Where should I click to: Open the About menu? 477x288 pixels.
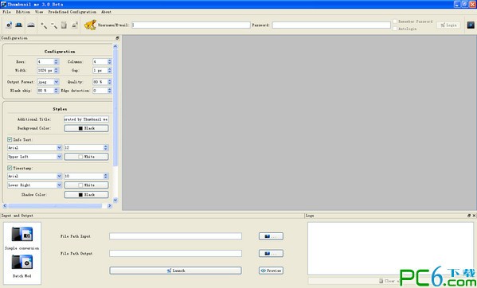pyautogui.click(x=106, y=12)
